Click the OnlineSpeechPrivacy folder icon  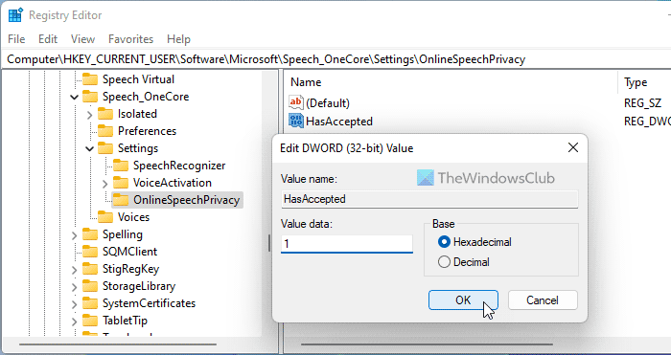pos(121,200)
